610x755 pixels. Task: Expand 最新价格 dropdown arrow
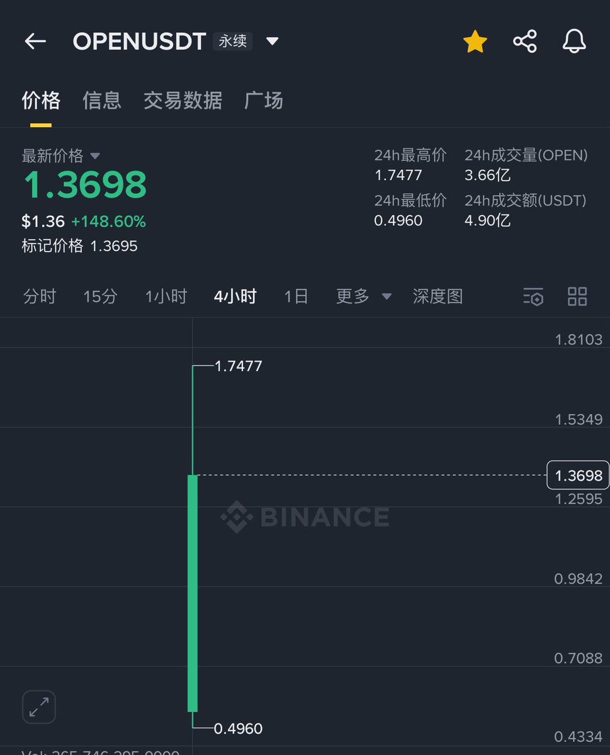[95, 155]
